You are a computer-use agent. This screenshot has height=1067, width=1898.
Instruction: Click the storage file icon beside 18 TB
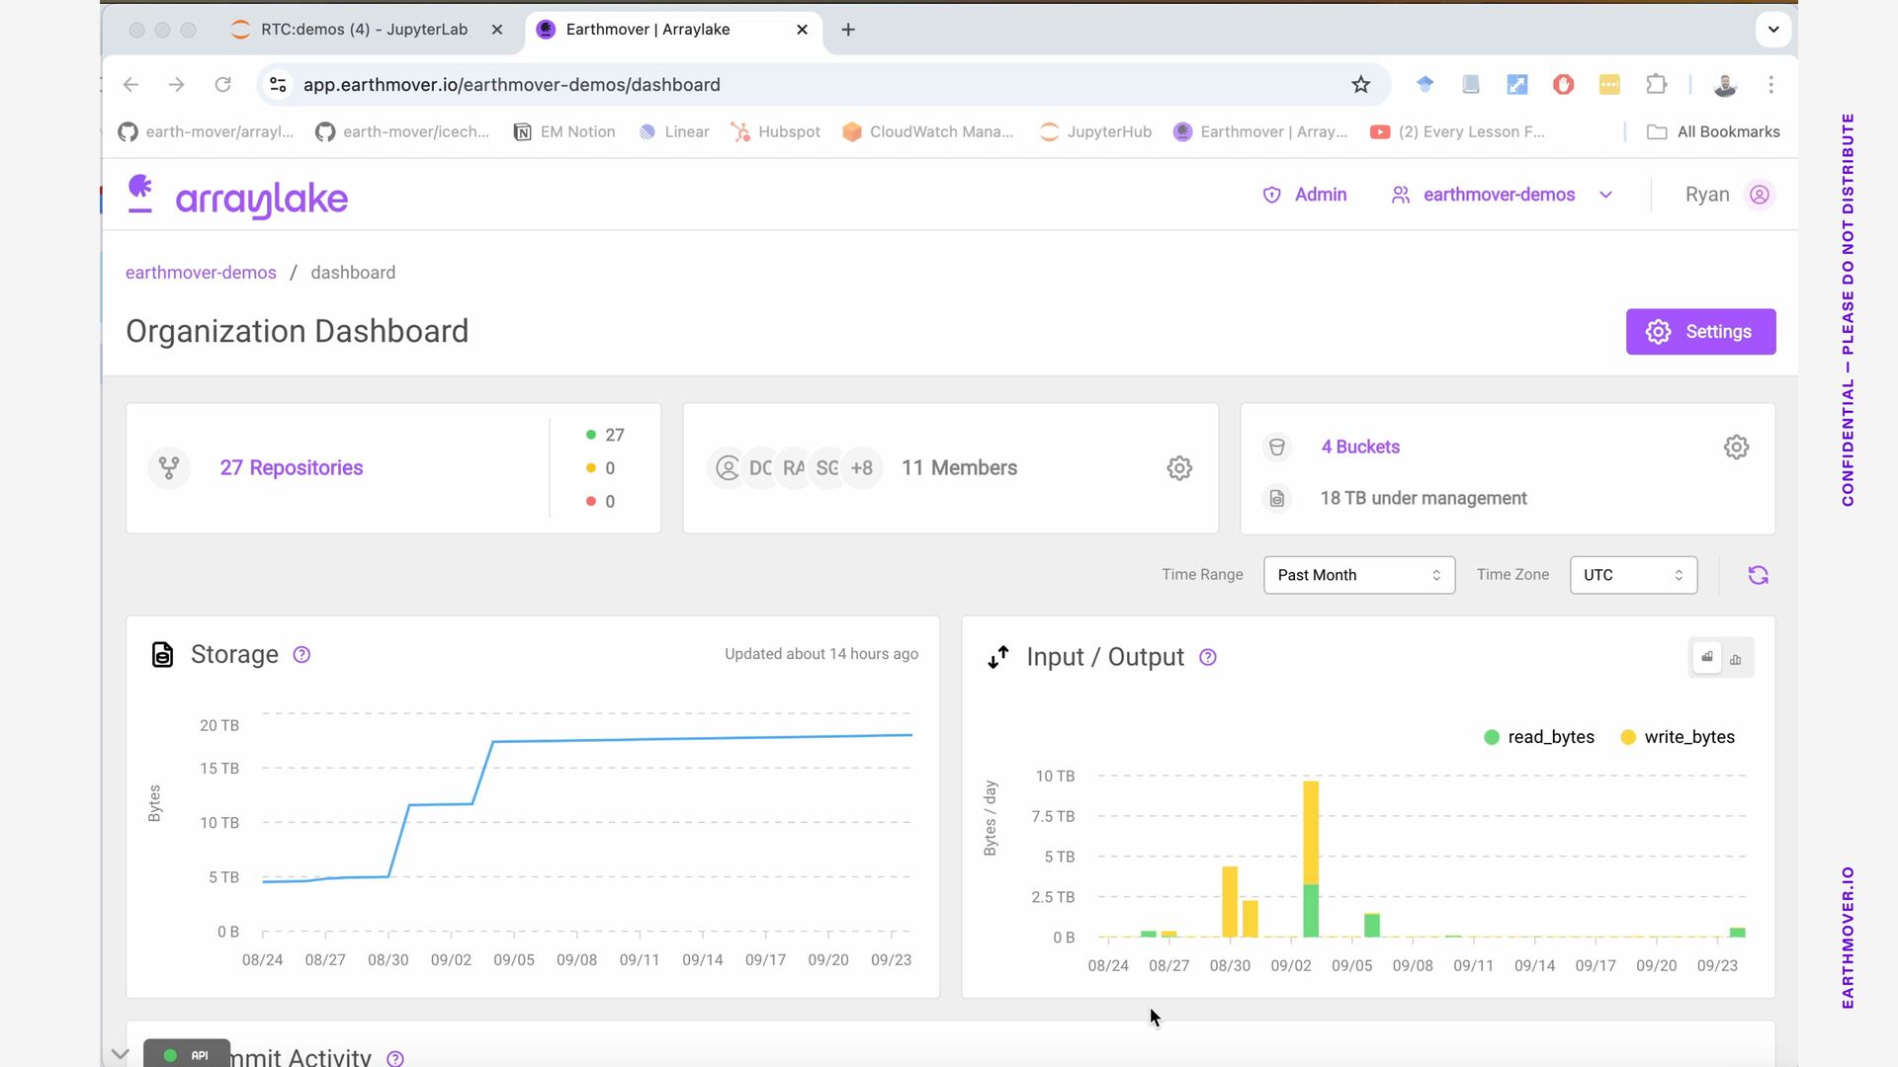coord(1277,499)
